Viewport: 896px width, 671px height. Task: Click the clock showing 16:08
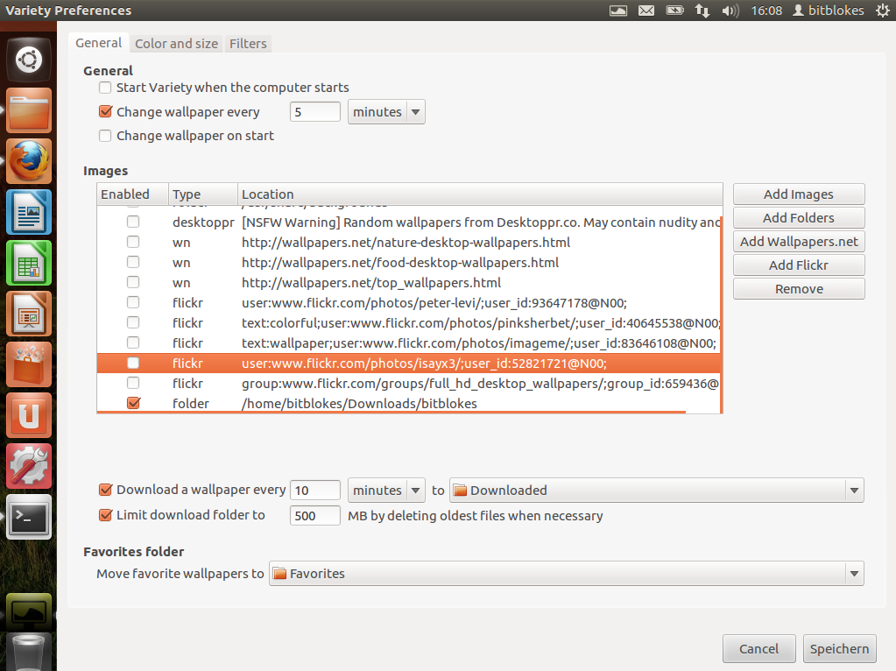pos(766,11)
